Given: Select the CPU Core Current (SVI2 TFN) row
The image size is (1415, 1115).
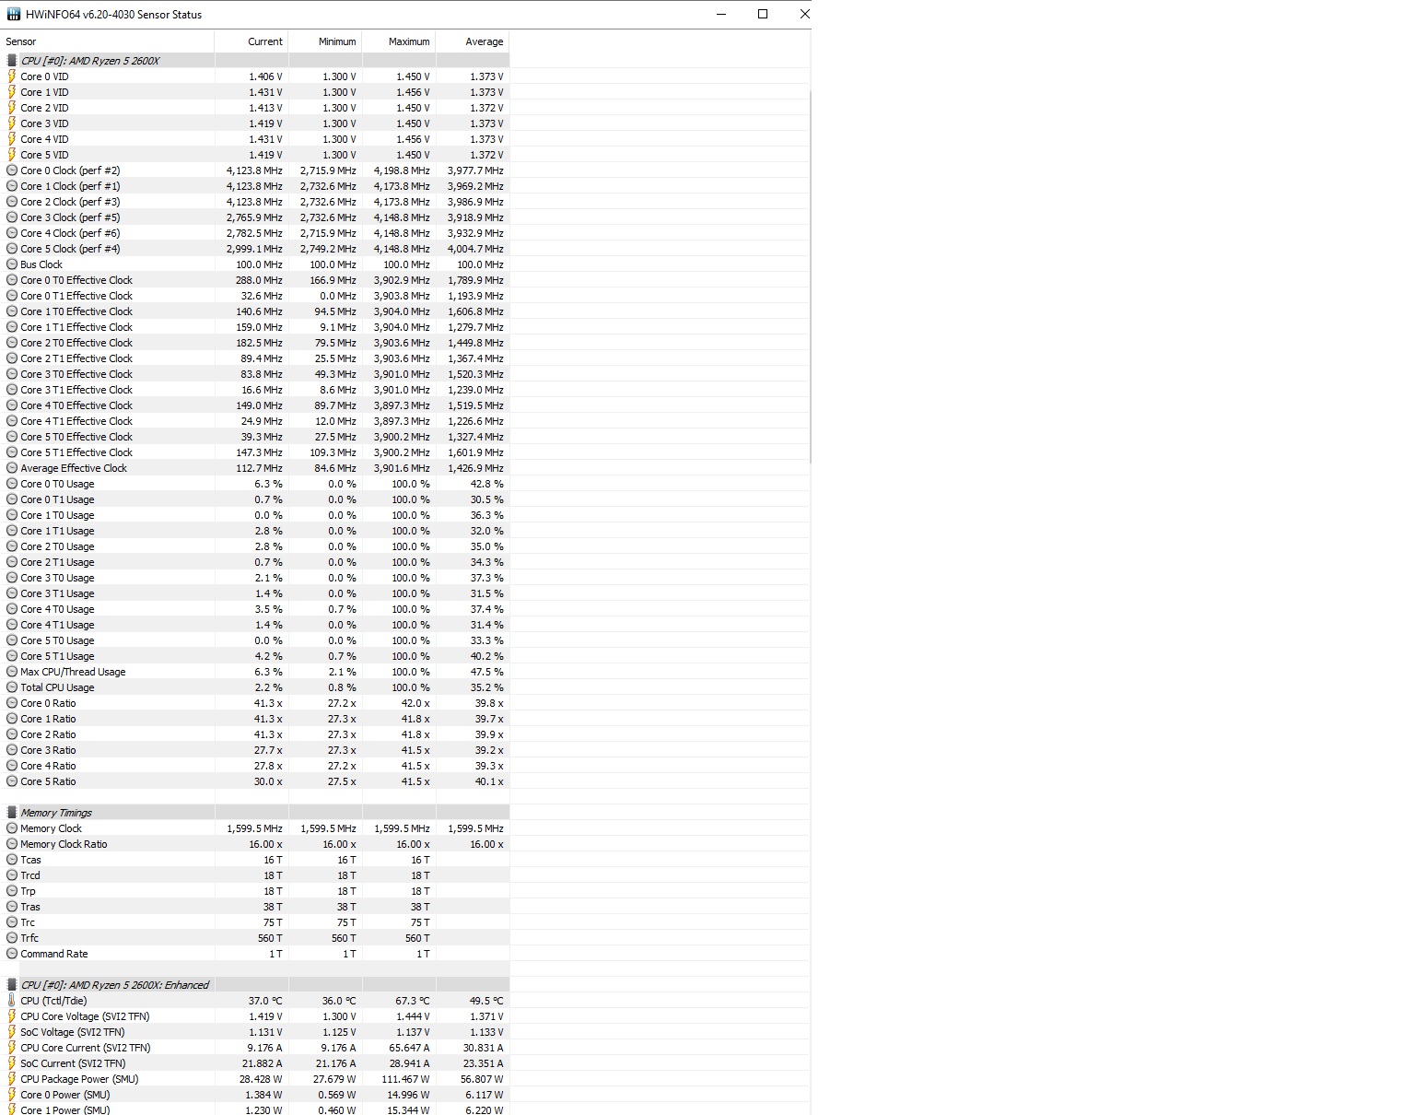Looking at the screenshot, I should 254,1048.
